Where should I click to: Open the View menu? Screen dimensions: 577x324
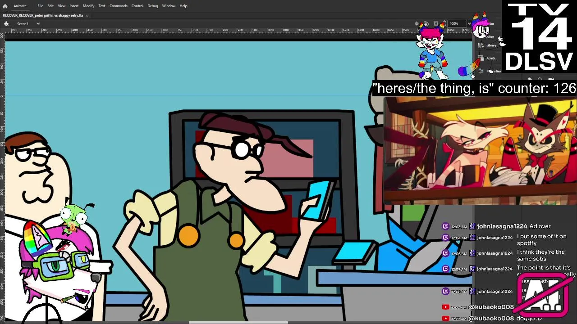click(x=62, y=6)
